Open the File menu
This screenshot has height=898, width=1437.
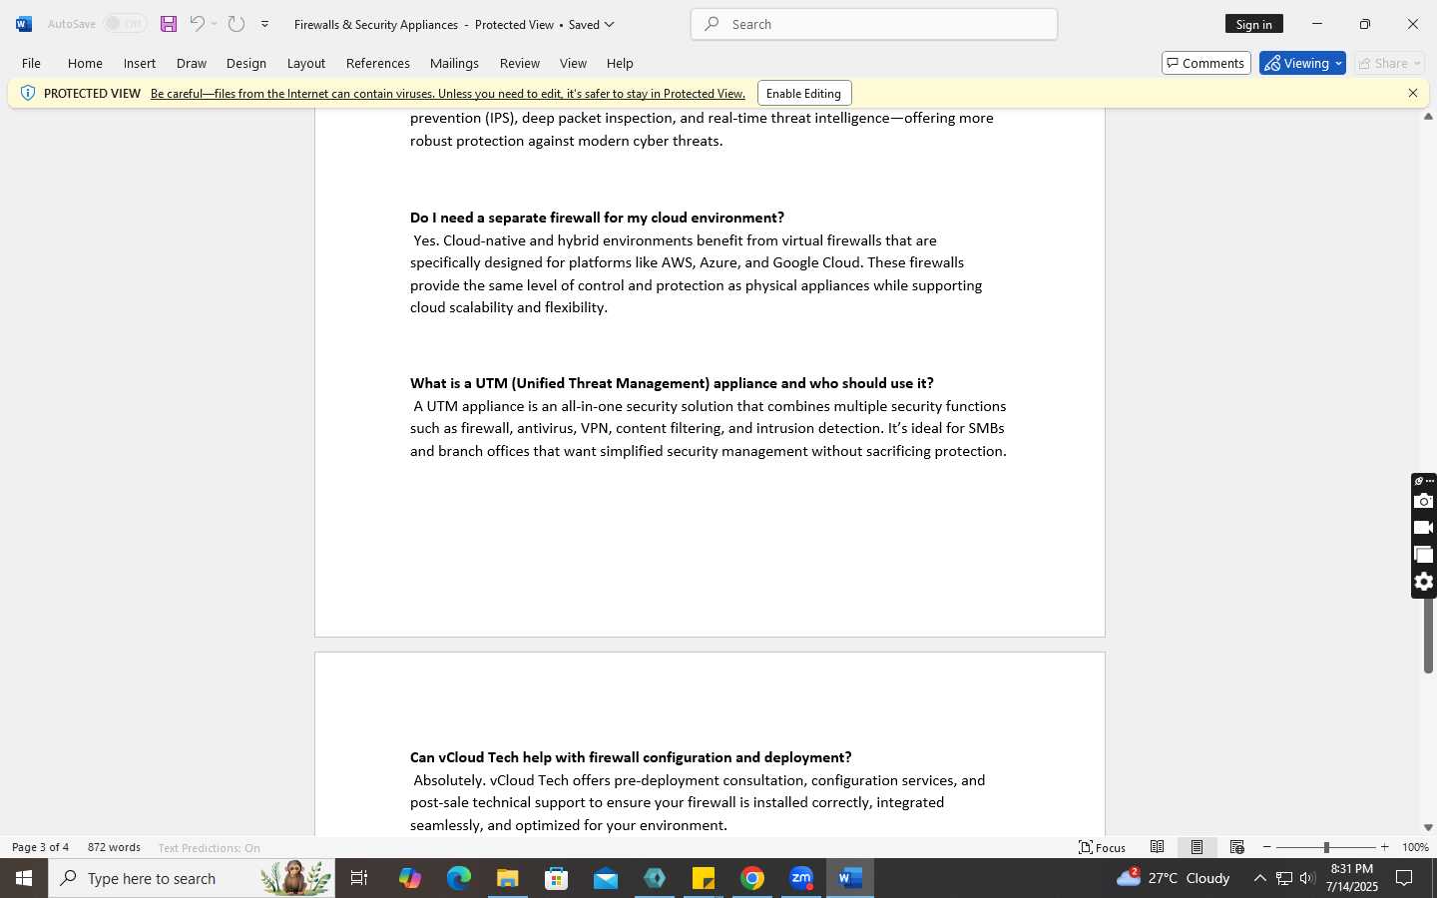tap(31, 63)
